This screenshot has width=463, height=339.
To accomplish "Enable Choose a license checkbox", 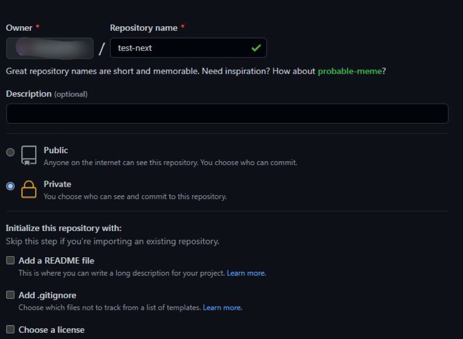I will (x=10, y=329).
